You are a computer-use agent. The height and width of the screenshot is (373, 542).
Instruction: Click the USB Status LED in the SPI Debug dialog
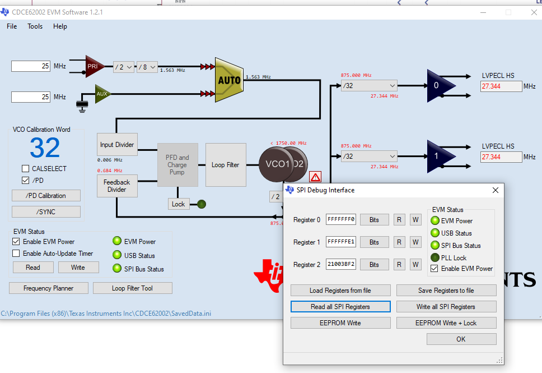(435, 233)
